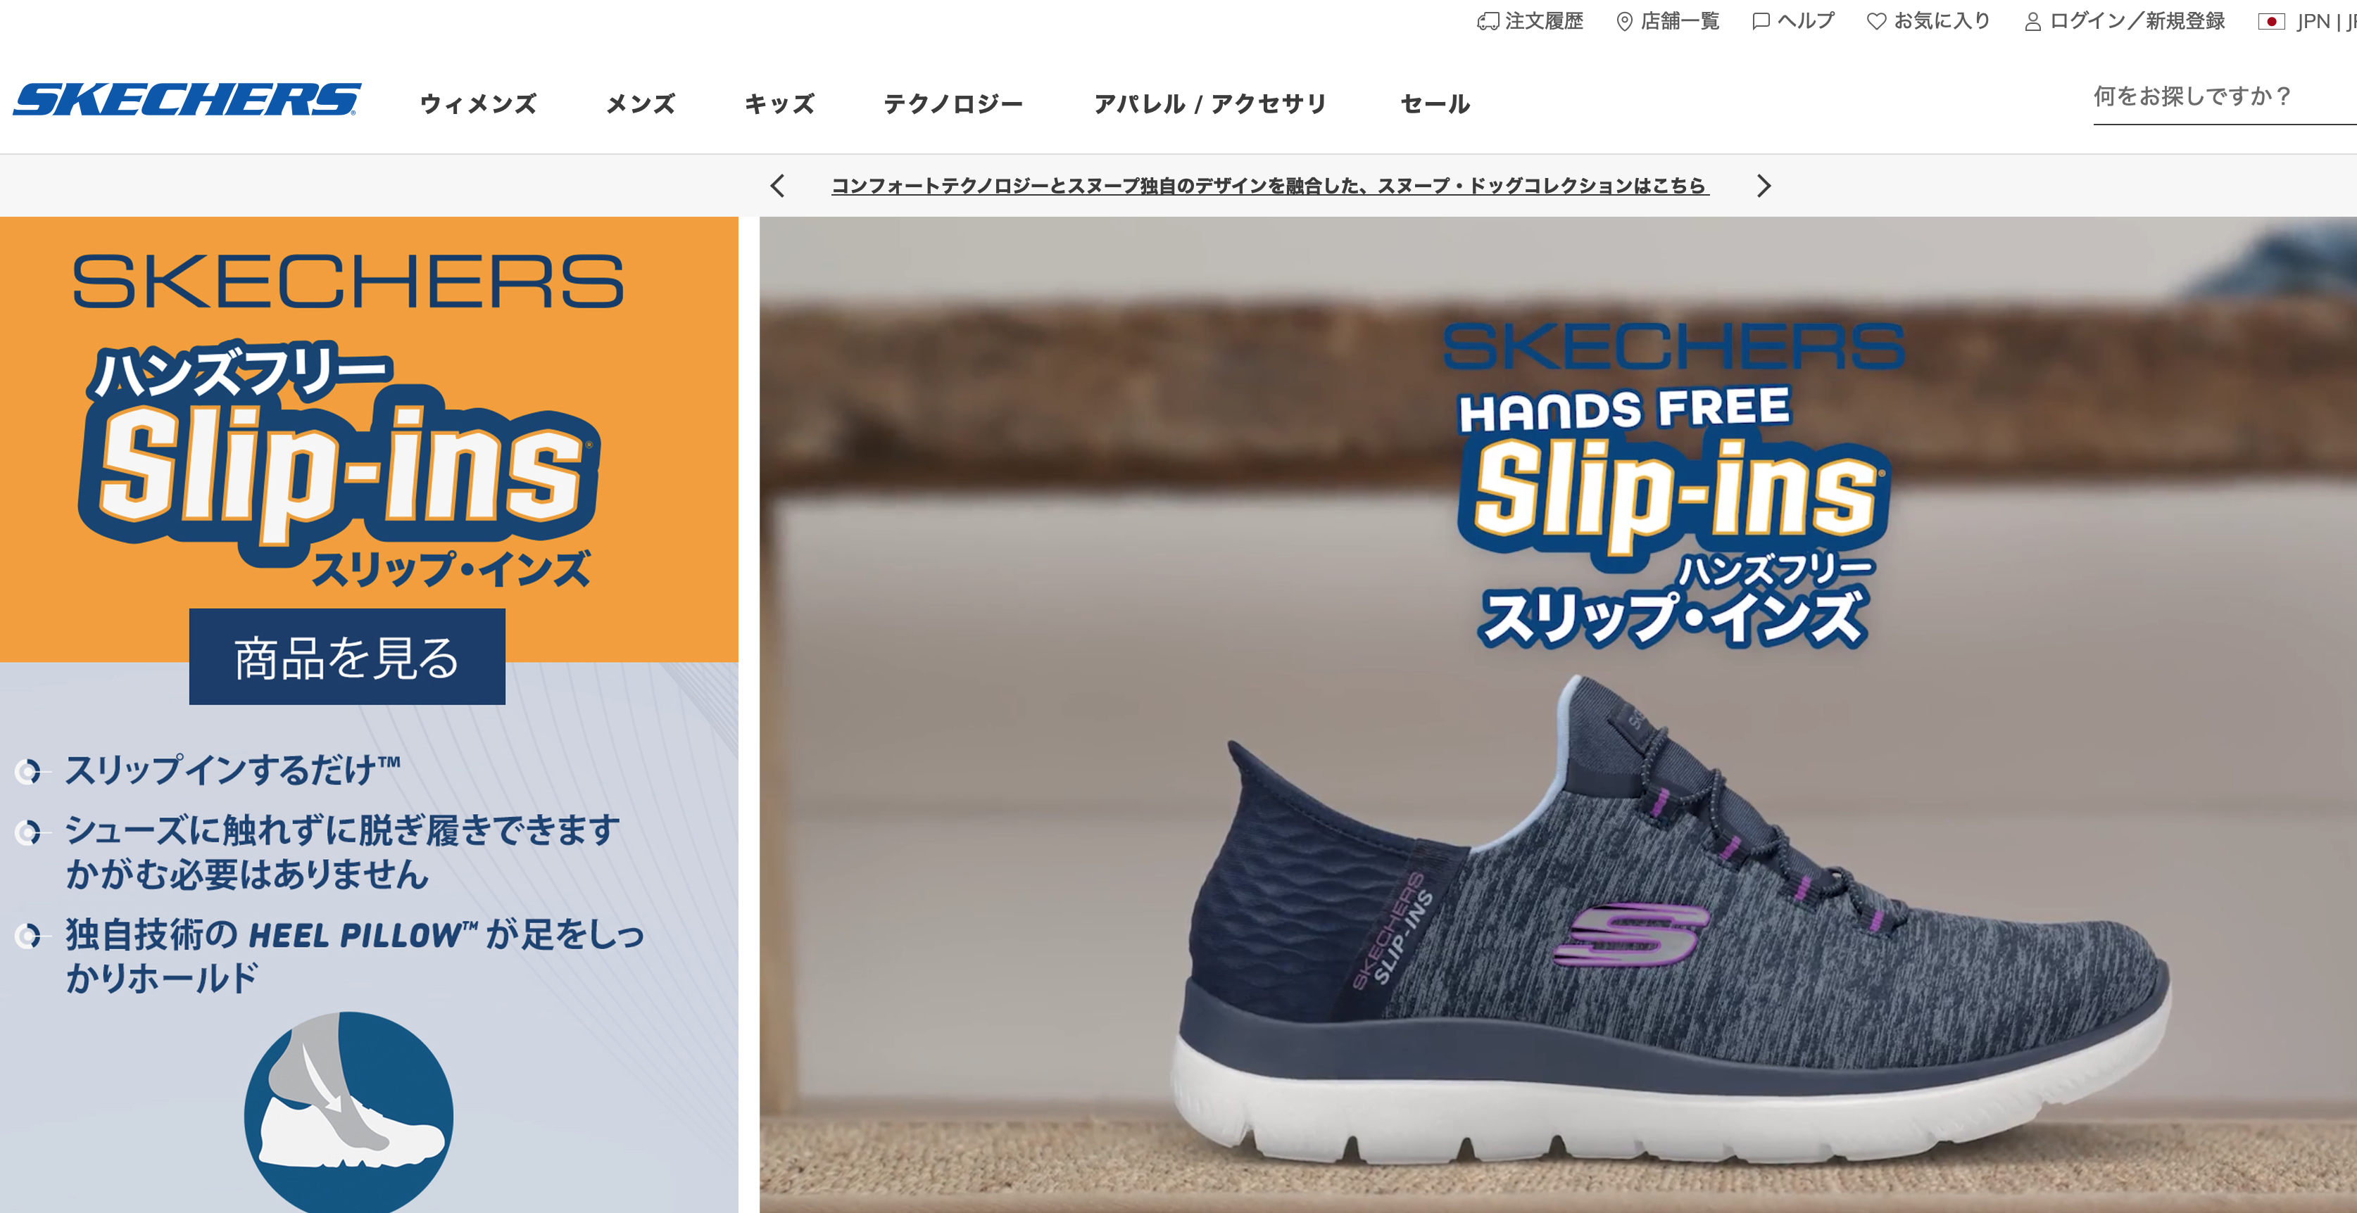Image resolution: width=2357 pixels, height=1213 pixels.
Task: Open the JPN region selector
Action: pos(2314,21)
